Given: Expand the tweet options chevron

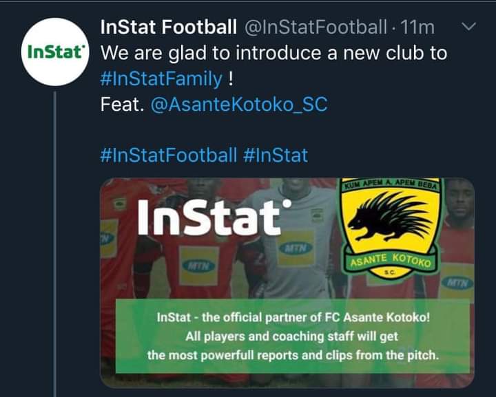Looking at the screenshot, I should pos(469,27).
